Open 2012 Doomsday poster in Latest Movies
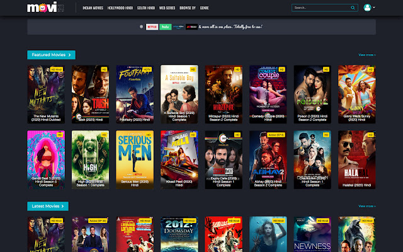Screen dimensions: 403x252 click(179, 234)
